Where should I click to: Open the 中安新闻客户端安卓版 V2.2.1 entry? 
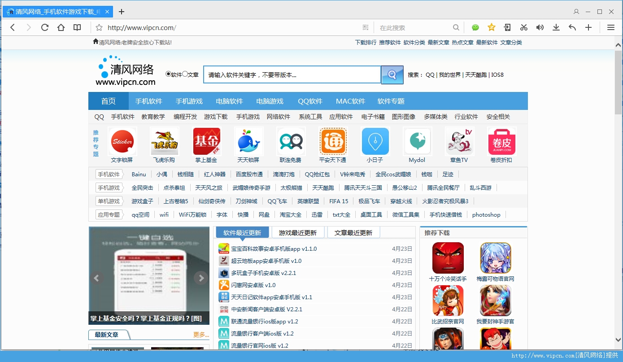(266, 309)
